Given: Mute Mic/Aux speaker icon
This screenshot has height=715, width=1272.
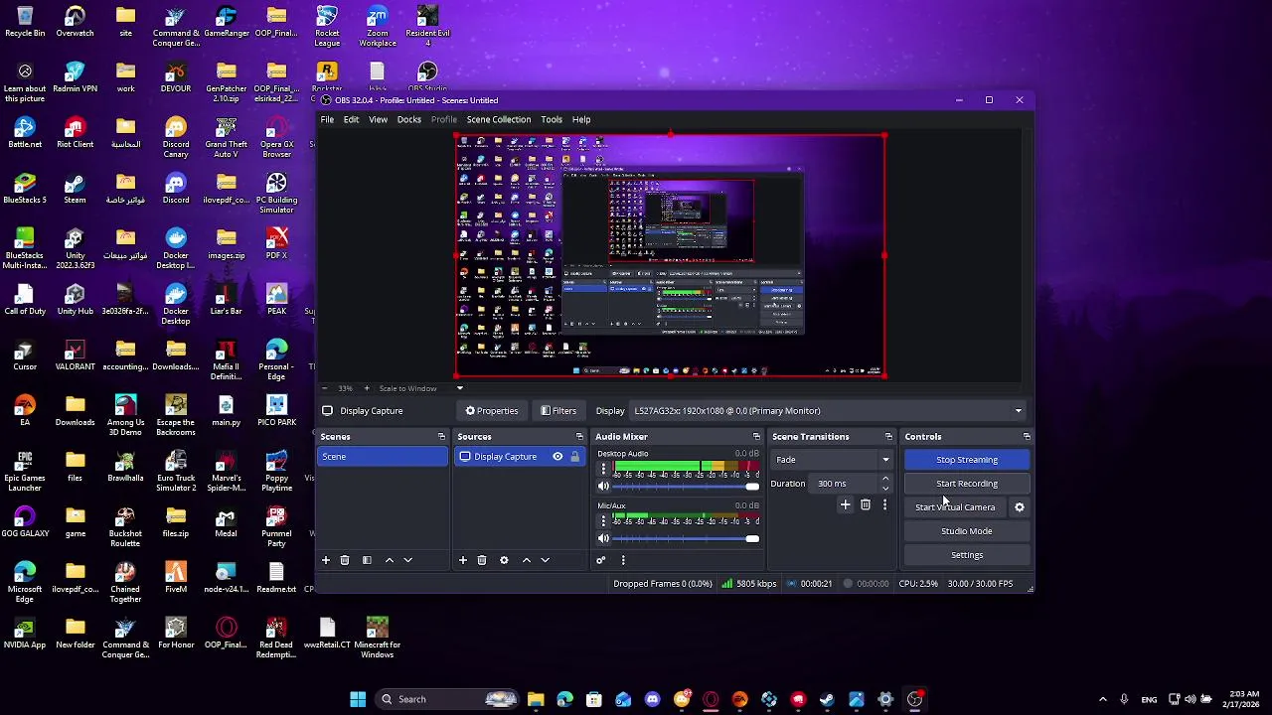Looking at the screenshot, I should (603, 538).
